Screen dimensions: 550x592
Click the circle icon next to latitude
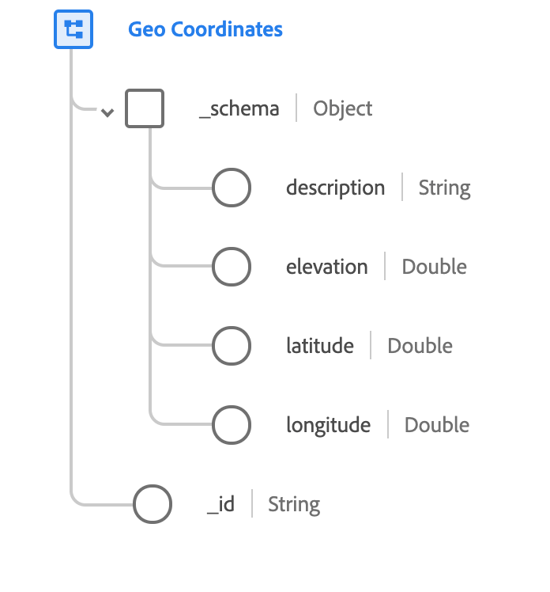point(232,346)
